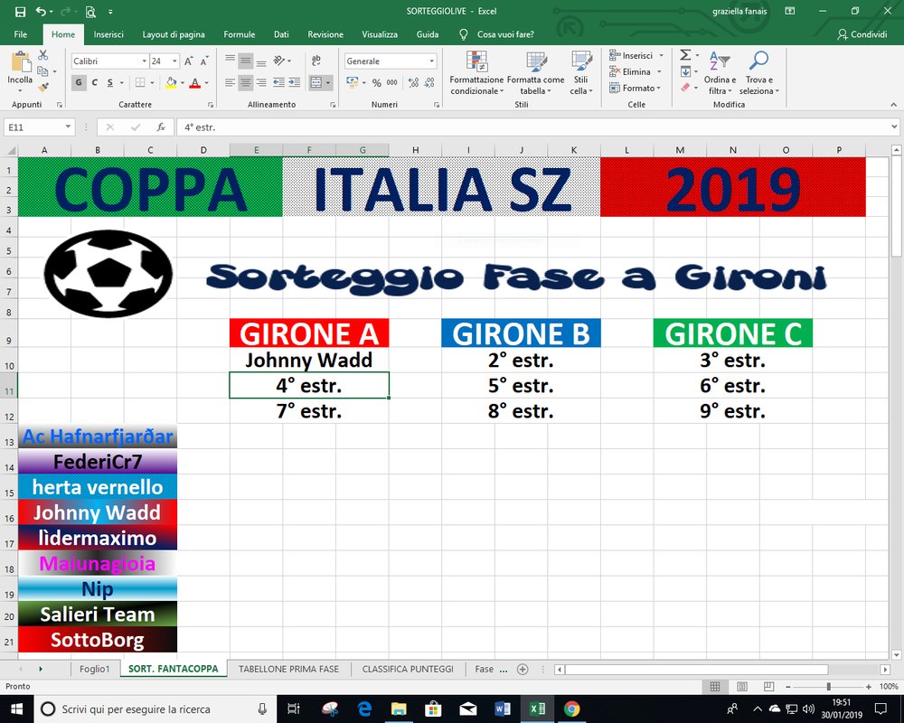
Task: Click the Format Painter brush icon
Action: [43, 87]
